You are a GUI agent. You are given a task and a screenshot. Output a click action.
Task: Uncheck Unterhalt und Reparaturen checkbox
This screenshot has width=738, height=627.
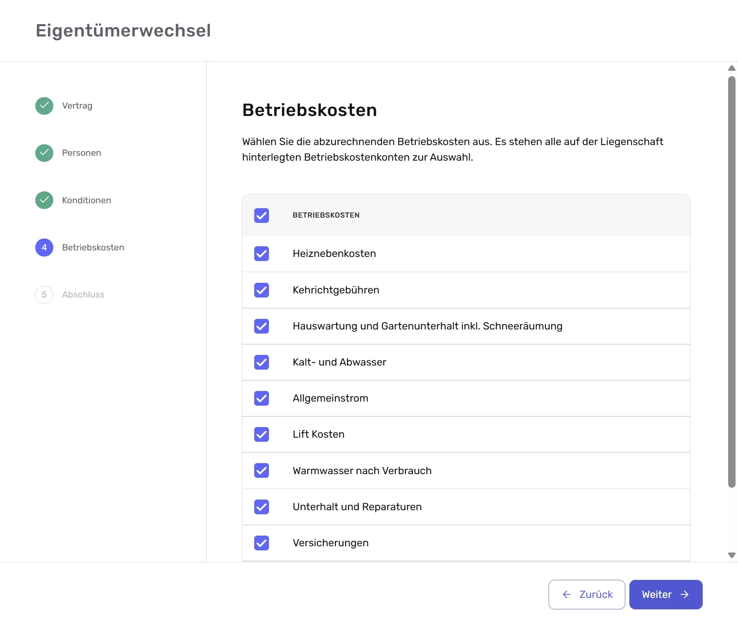tap(262, 507)
